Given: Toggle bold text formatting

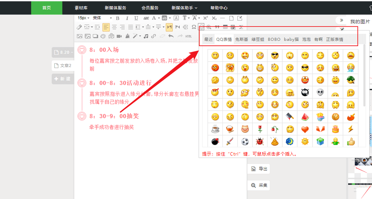Looking at the screenshot, I should click(118, 18).
